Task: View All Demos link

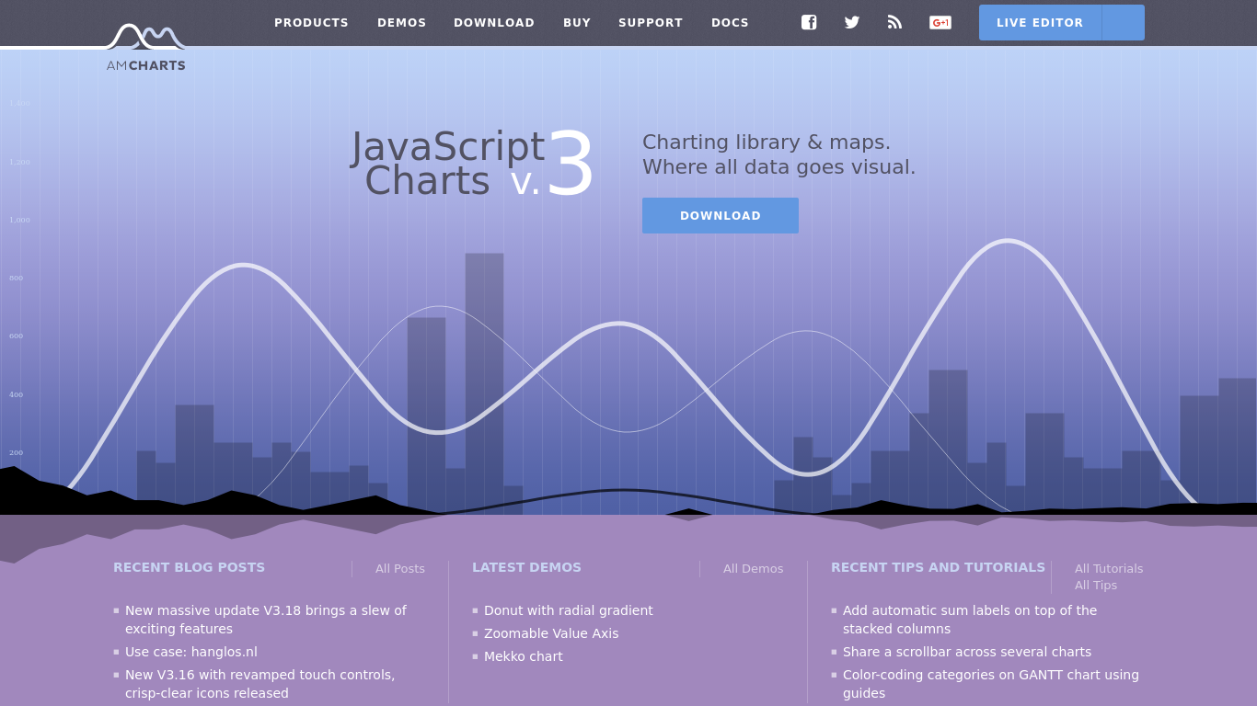Action: tap(754, 569)
